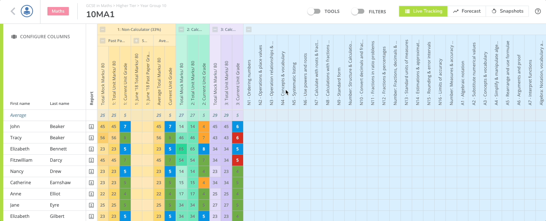The height and width of the screenshot is (221, 546).
Task: Switch to the Forecast tab
Action: pyautogui.click(x=467, y=11)
